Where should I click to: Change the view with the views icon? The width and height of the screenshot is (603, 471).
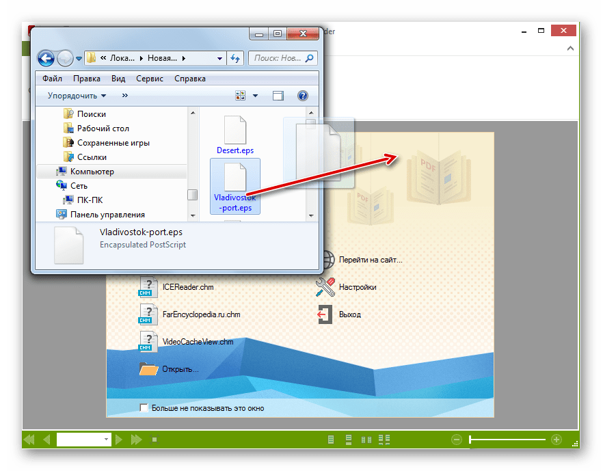point(241,95)
